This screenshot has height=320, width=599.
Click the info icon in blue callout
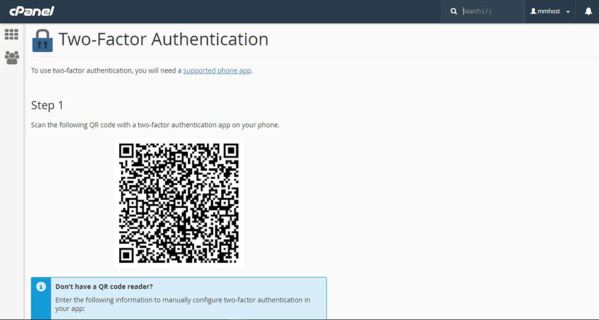point(41,287)
